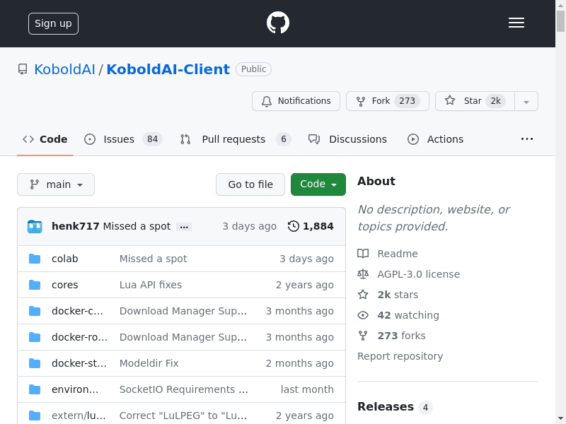Open 'SocketIO Requirements ...' commit message
The image size is (566, 424).
tap(184, 389)
